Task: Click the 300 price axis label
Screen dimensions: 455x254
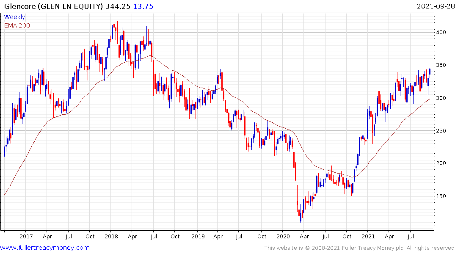Action: click(441, 98)
